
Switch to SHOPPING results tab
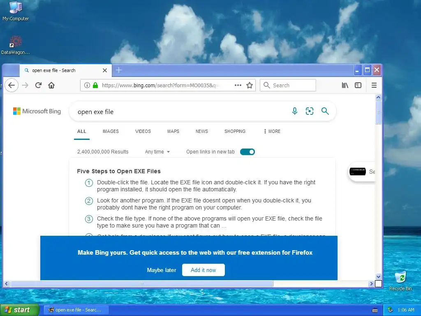[x=235, y=131]
